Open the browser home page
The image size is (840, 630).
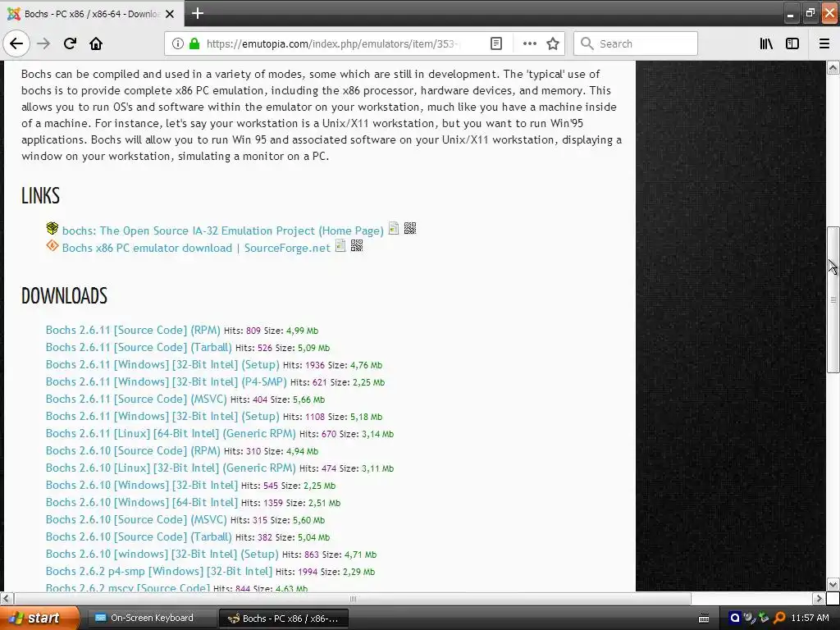click(96, 43)
